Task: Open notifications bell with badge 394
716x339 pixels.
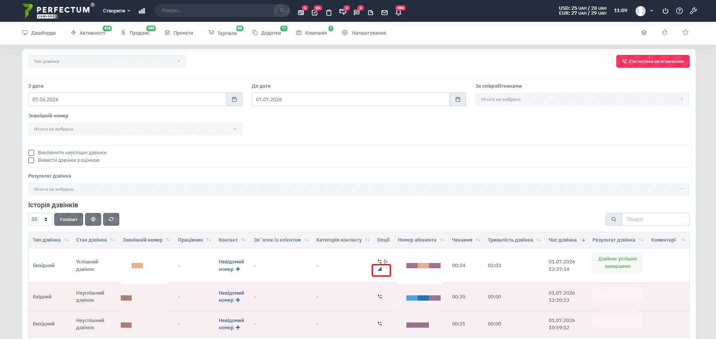Action: [x=398, y=12]
